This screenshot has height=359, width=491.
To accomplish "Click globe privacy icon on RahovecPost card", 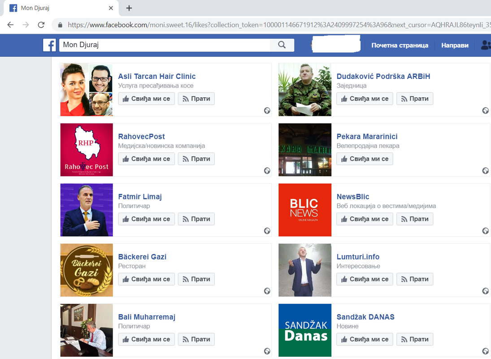I will [x=267, y=171].
